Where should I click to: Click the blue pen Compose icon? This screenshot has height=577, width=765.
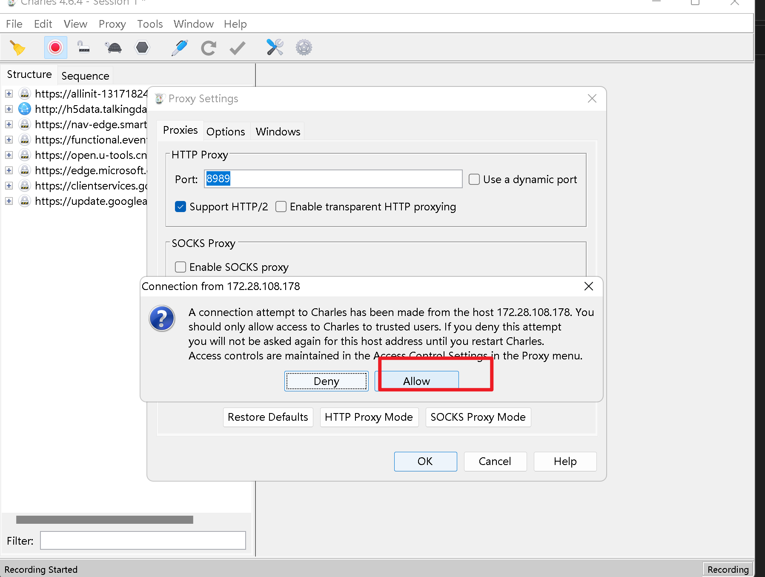tap(180, 48)
